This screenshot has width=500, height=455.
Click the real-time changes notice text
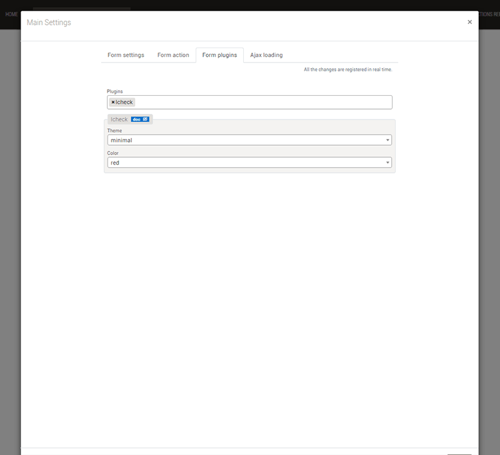click(x=347, y=69)
